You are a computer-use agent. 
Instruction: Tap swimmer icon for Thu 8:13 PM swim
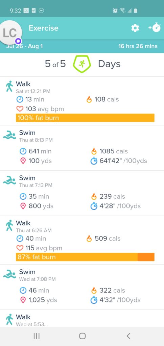coord(9,135)
